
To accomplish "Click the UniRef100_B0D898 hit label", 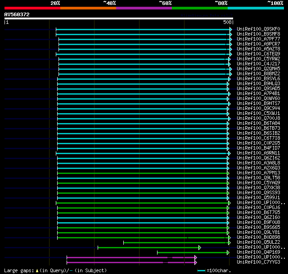I will (x=258, y=237).
